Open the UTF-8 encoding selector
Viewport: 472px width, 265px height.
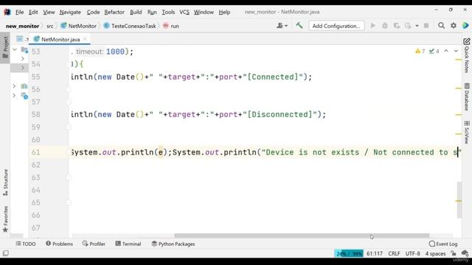[412, 253]
